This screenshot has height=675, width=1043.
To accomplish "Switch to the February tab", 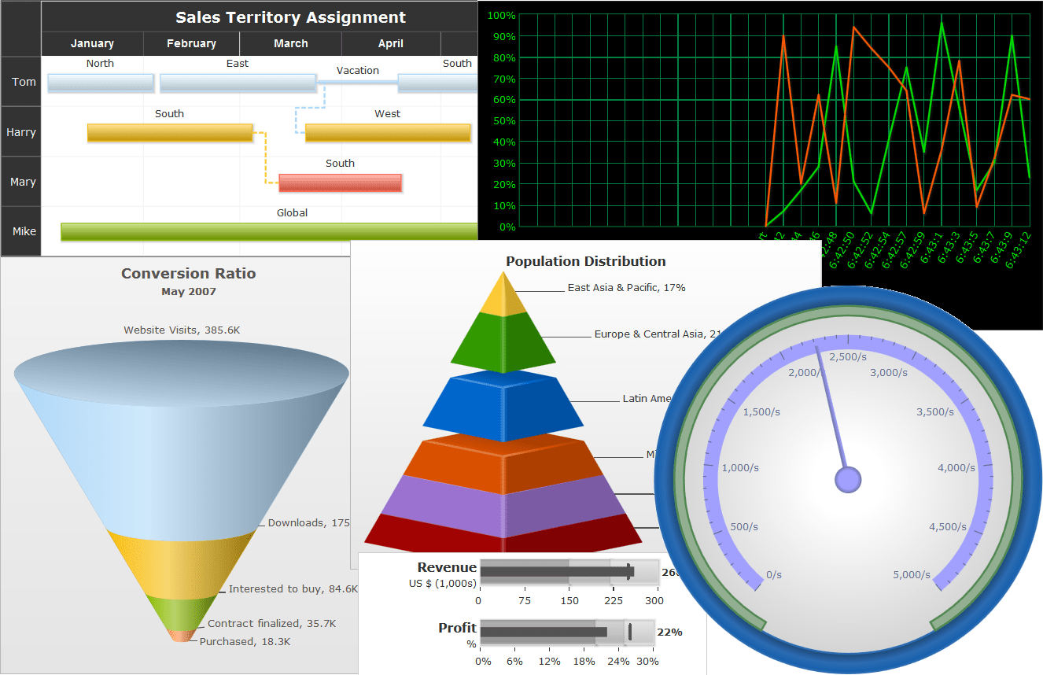I will click(x=191, y=43).
